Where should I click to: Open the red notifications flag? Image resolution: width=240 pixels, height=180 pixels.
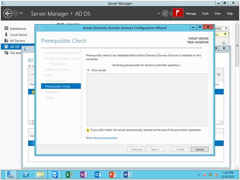[x=178, y=13]
